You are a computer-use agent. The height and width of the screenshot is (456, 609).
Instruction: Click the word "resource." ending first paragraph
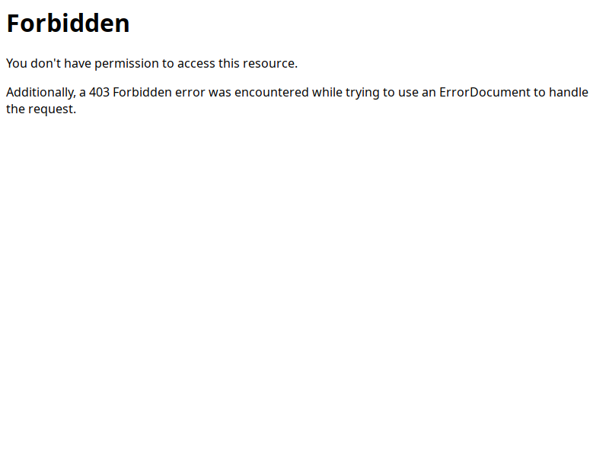click(270, 63)
